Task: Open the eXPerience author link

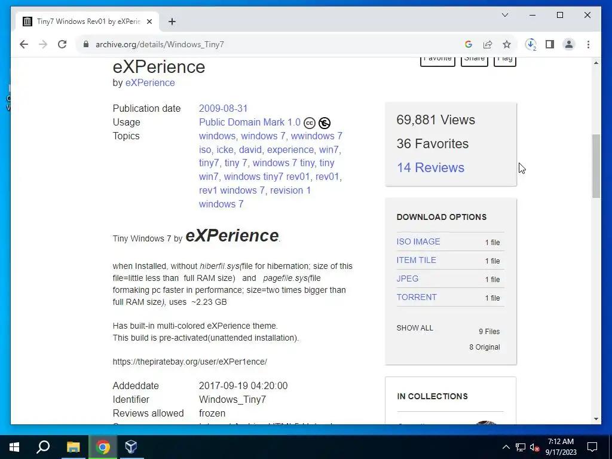Action: [150, 82]
